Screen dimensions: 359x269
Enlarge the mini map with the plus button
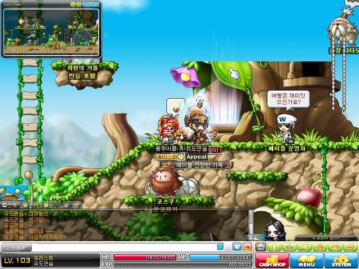click(x=79, y=4)
